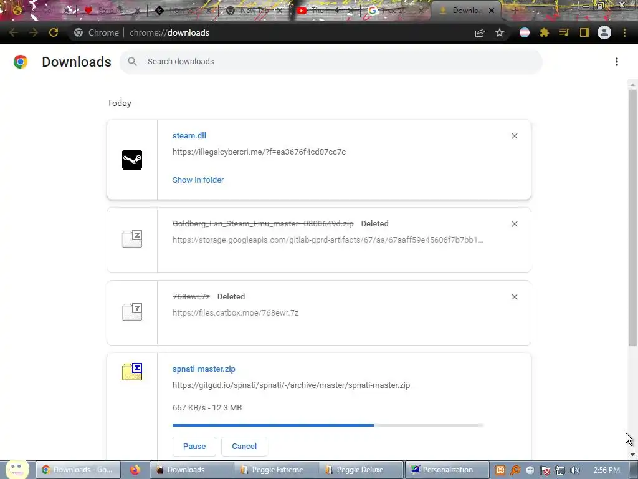Toggle the side panel icon
The width and height of the screenshot is (638, 479).
[584, 32]
